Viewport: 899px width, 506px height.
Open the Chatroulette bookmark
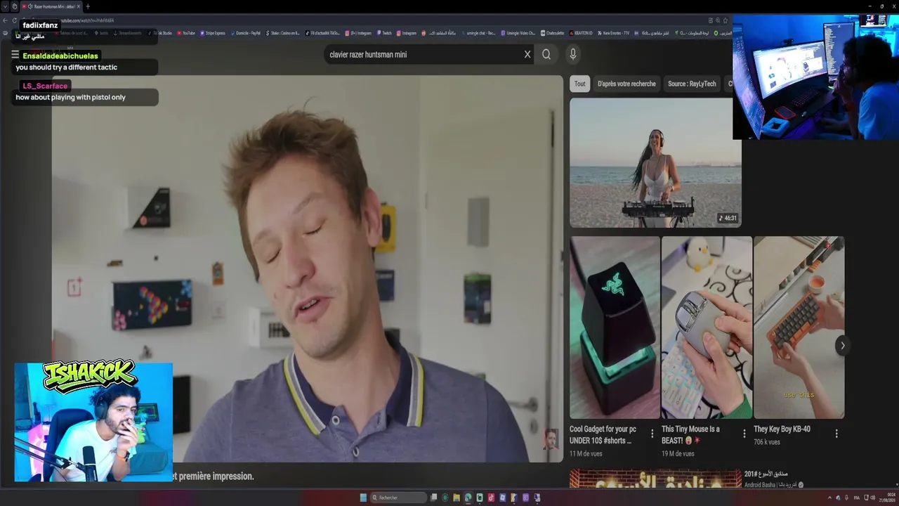point(552,33)
